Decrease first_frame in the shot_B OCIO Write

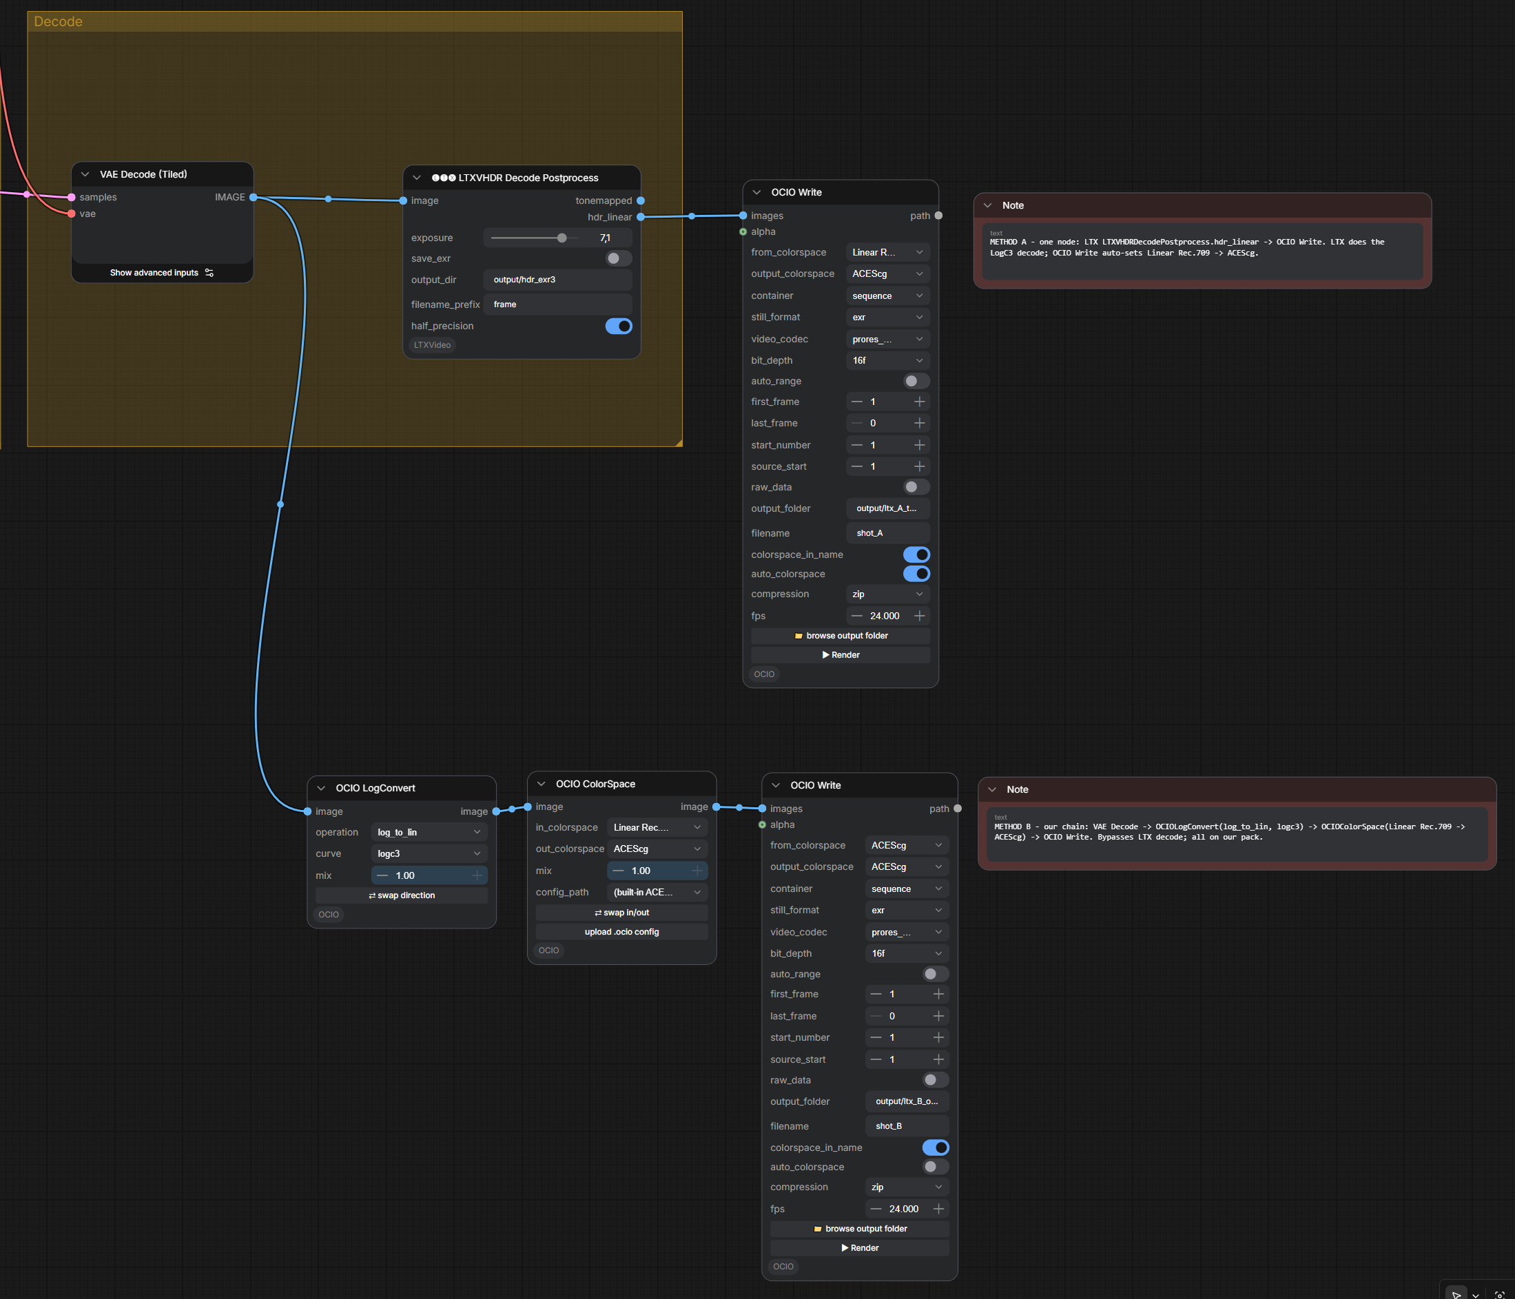point(876,994)
